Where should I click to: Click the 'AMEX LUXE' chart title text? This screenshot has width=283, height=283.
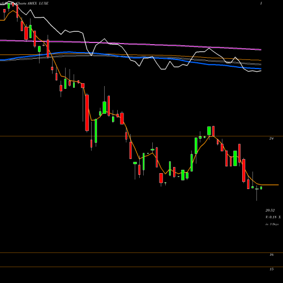coord(38,3)
